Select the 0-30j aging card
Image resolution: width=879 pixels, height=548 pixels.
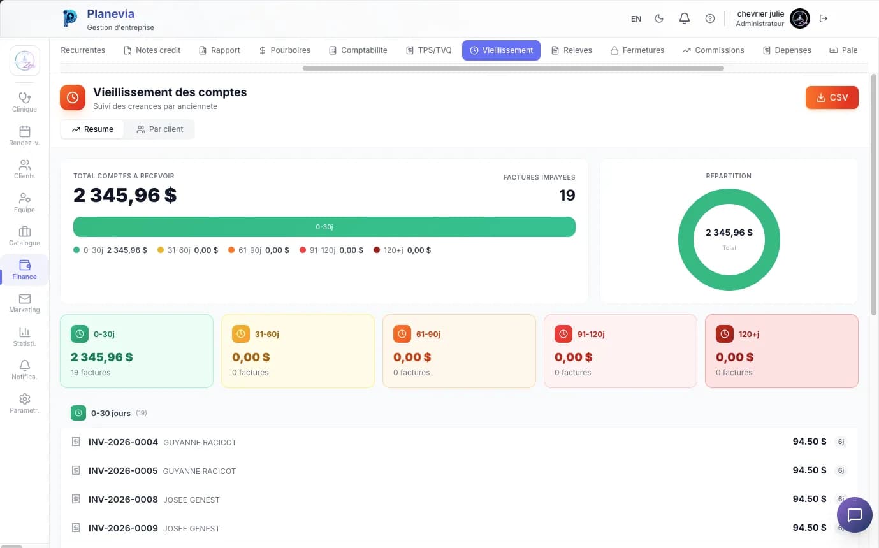point(136,351)
